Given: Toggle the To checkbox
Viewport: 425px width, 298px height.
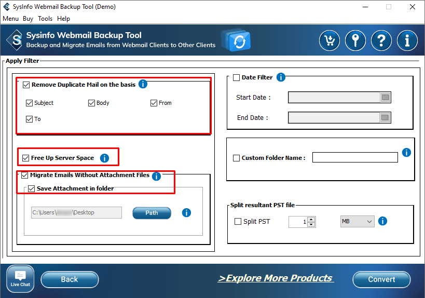Looking at the screenshot, I should [x=29, y=119].
